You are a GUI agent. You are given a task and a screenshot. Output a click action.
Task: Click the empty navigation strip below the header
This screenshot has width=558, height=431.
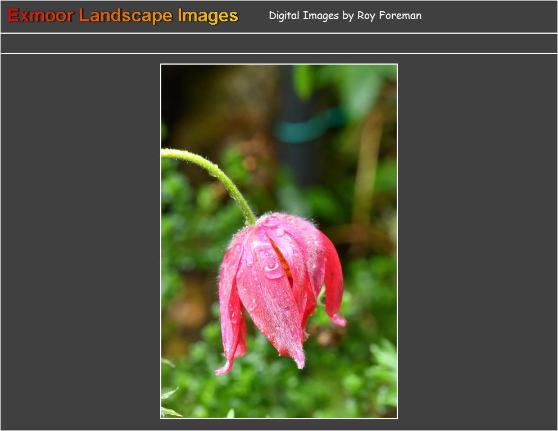[279, 43]
